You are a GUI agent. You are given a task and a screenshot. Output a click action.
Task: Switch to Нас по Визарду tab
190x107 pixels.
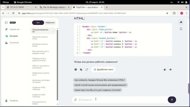[x=54, y=7]
